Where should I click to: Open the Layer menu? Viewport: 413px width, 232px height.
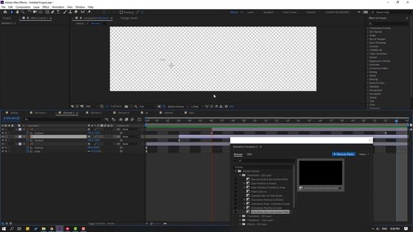[x=37, y=7]
